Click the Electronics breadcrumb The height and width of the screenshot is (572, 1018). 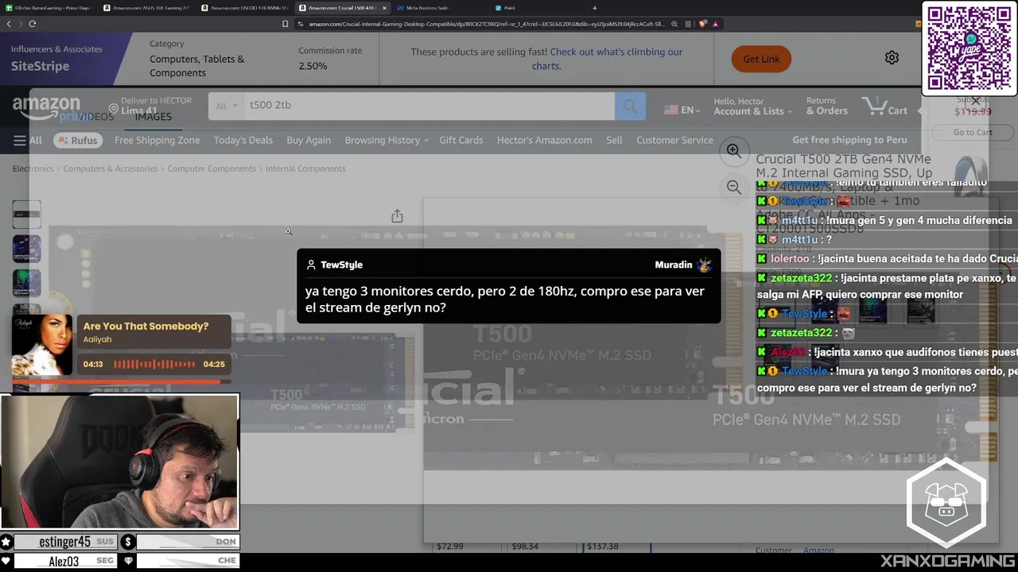33,168
